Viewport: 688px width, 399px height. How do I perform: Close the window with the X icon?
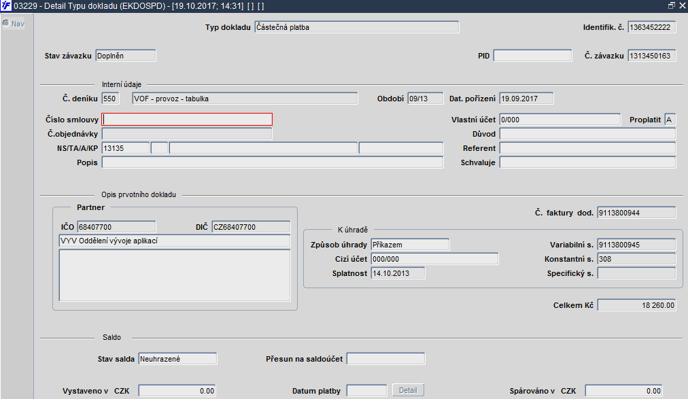683,5
